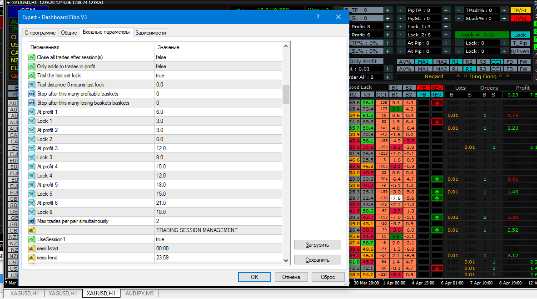
Task: Click the '23:59' value of sess1end
Action: [162, 258]
